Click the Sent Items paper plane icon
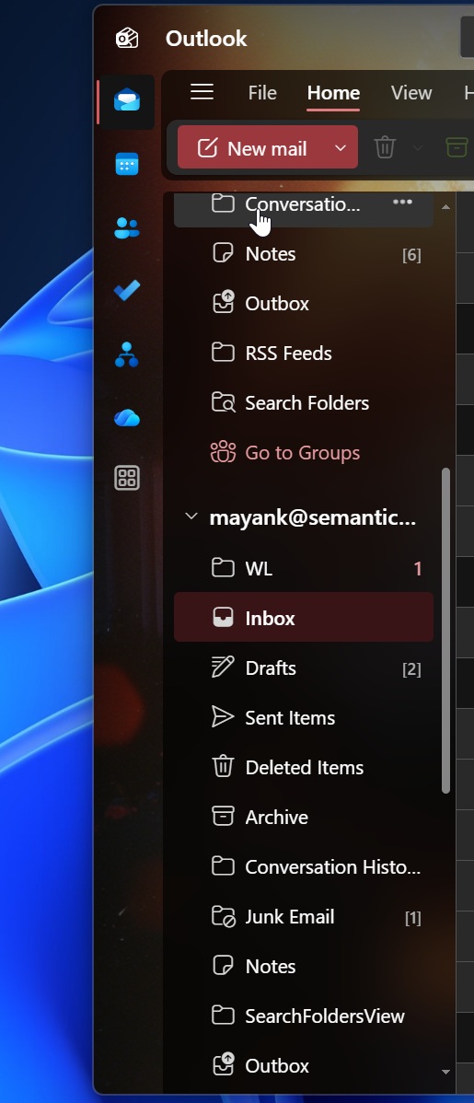Viewport: 474px width, 1103px height. tap(223, 717)
